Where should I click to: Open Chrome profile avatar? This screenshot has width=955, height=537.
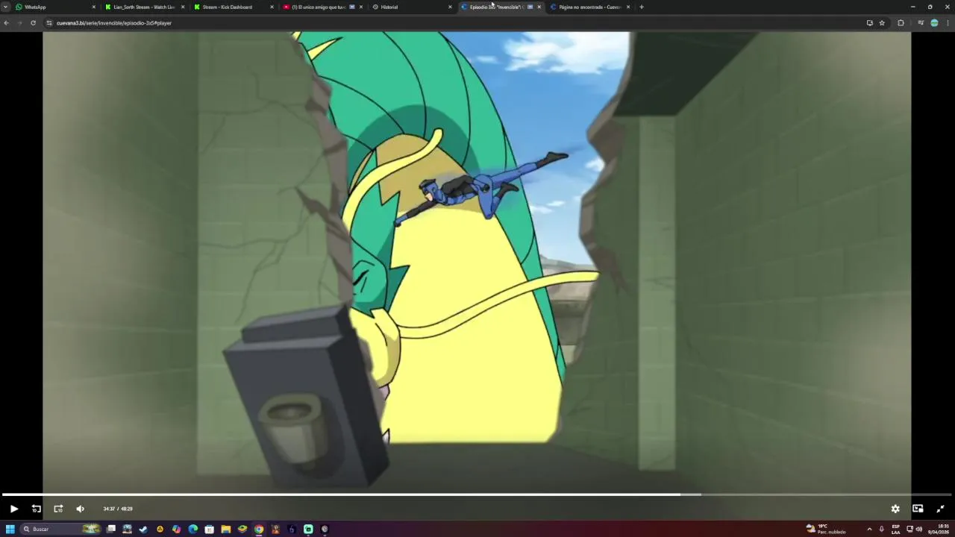coord(934,23)
